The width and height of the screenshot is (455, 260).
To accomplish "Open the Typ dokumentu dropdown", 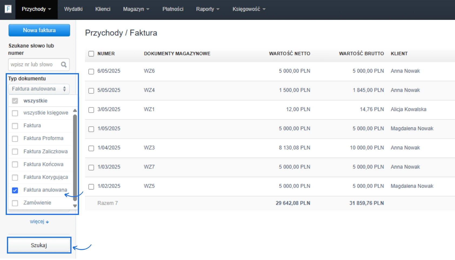I will [39, 89].
